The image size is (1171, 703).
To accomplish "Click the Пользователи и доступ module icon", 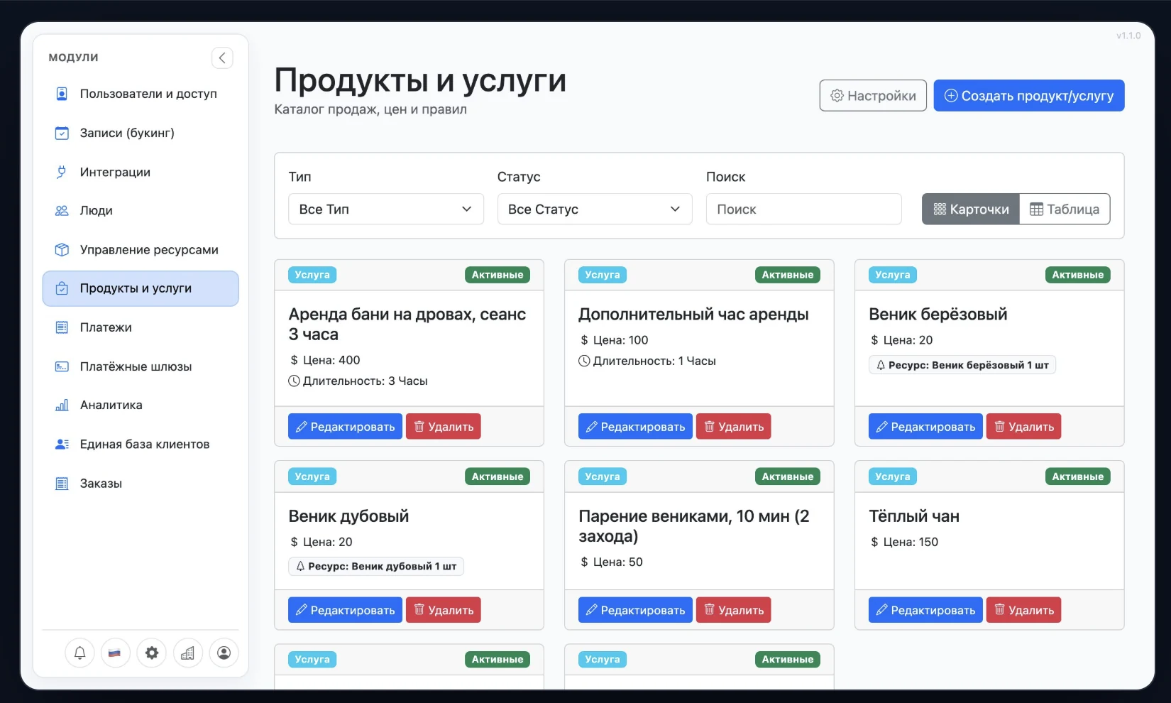I will point(62,94).
